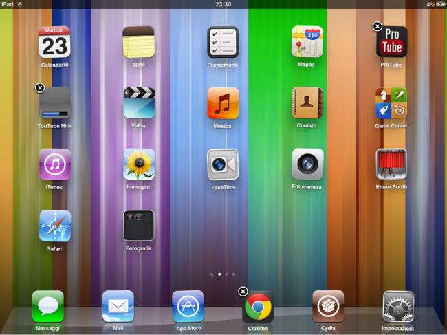Open the Mappe app
The width and height of the screenshot is (447, 335).
coord(307,42)
